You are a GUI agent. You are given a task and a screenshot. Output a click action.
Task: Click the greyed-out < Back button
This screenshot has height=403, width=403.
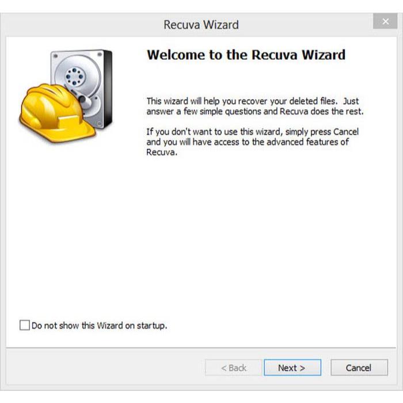pos(234,368)
